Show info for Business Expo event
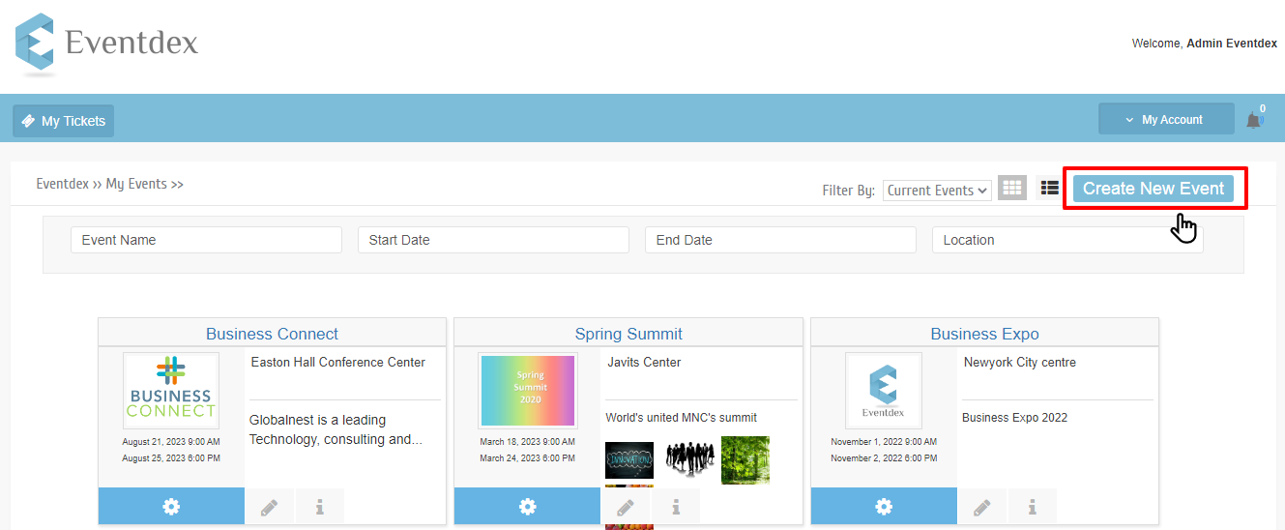 coord(1033,507)
